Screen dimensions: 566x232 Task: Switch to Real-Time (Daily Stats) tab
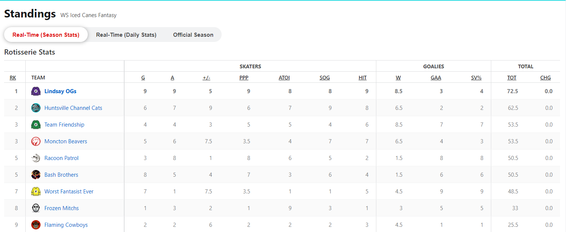(x=126, y=35)
